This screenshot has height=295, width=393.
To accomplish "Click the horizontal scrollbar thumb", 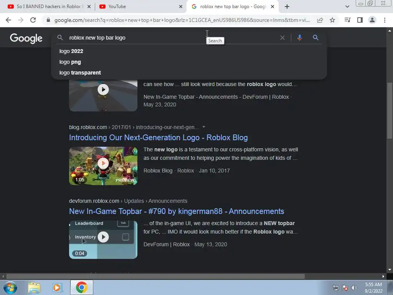I will (x=155, y=277).
